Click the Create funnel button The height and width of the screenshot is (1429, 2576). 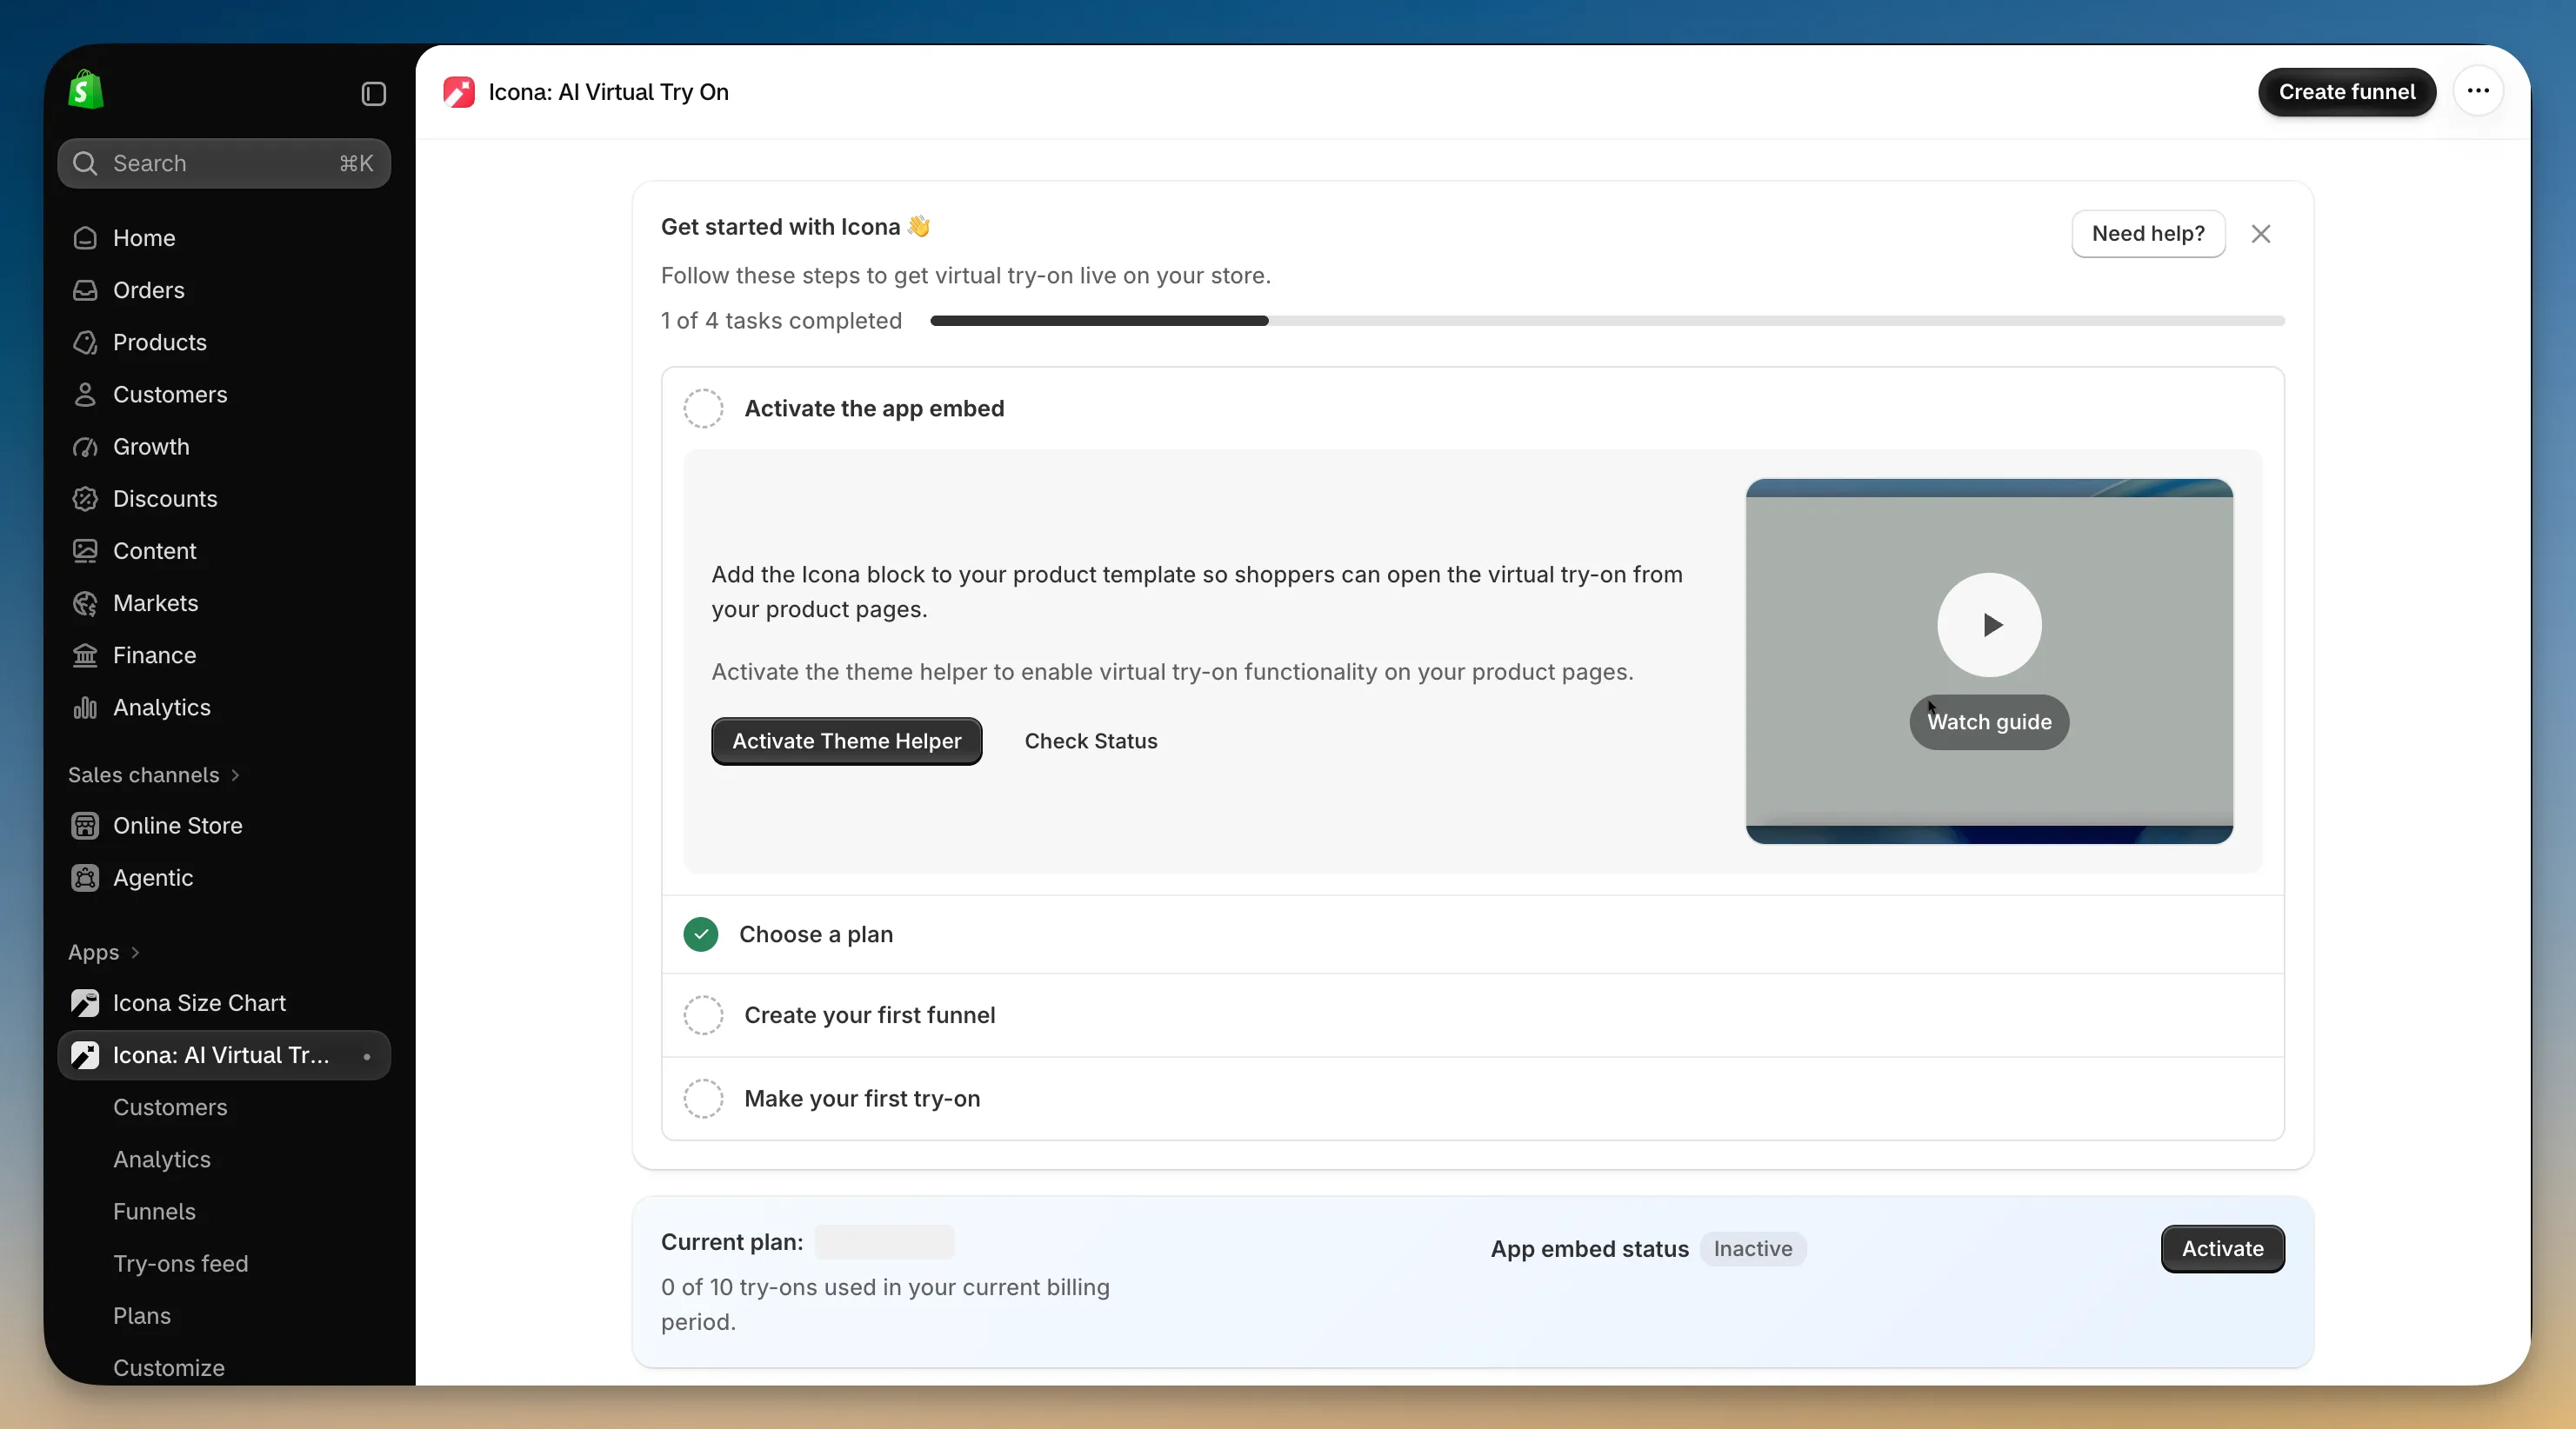2347,92
